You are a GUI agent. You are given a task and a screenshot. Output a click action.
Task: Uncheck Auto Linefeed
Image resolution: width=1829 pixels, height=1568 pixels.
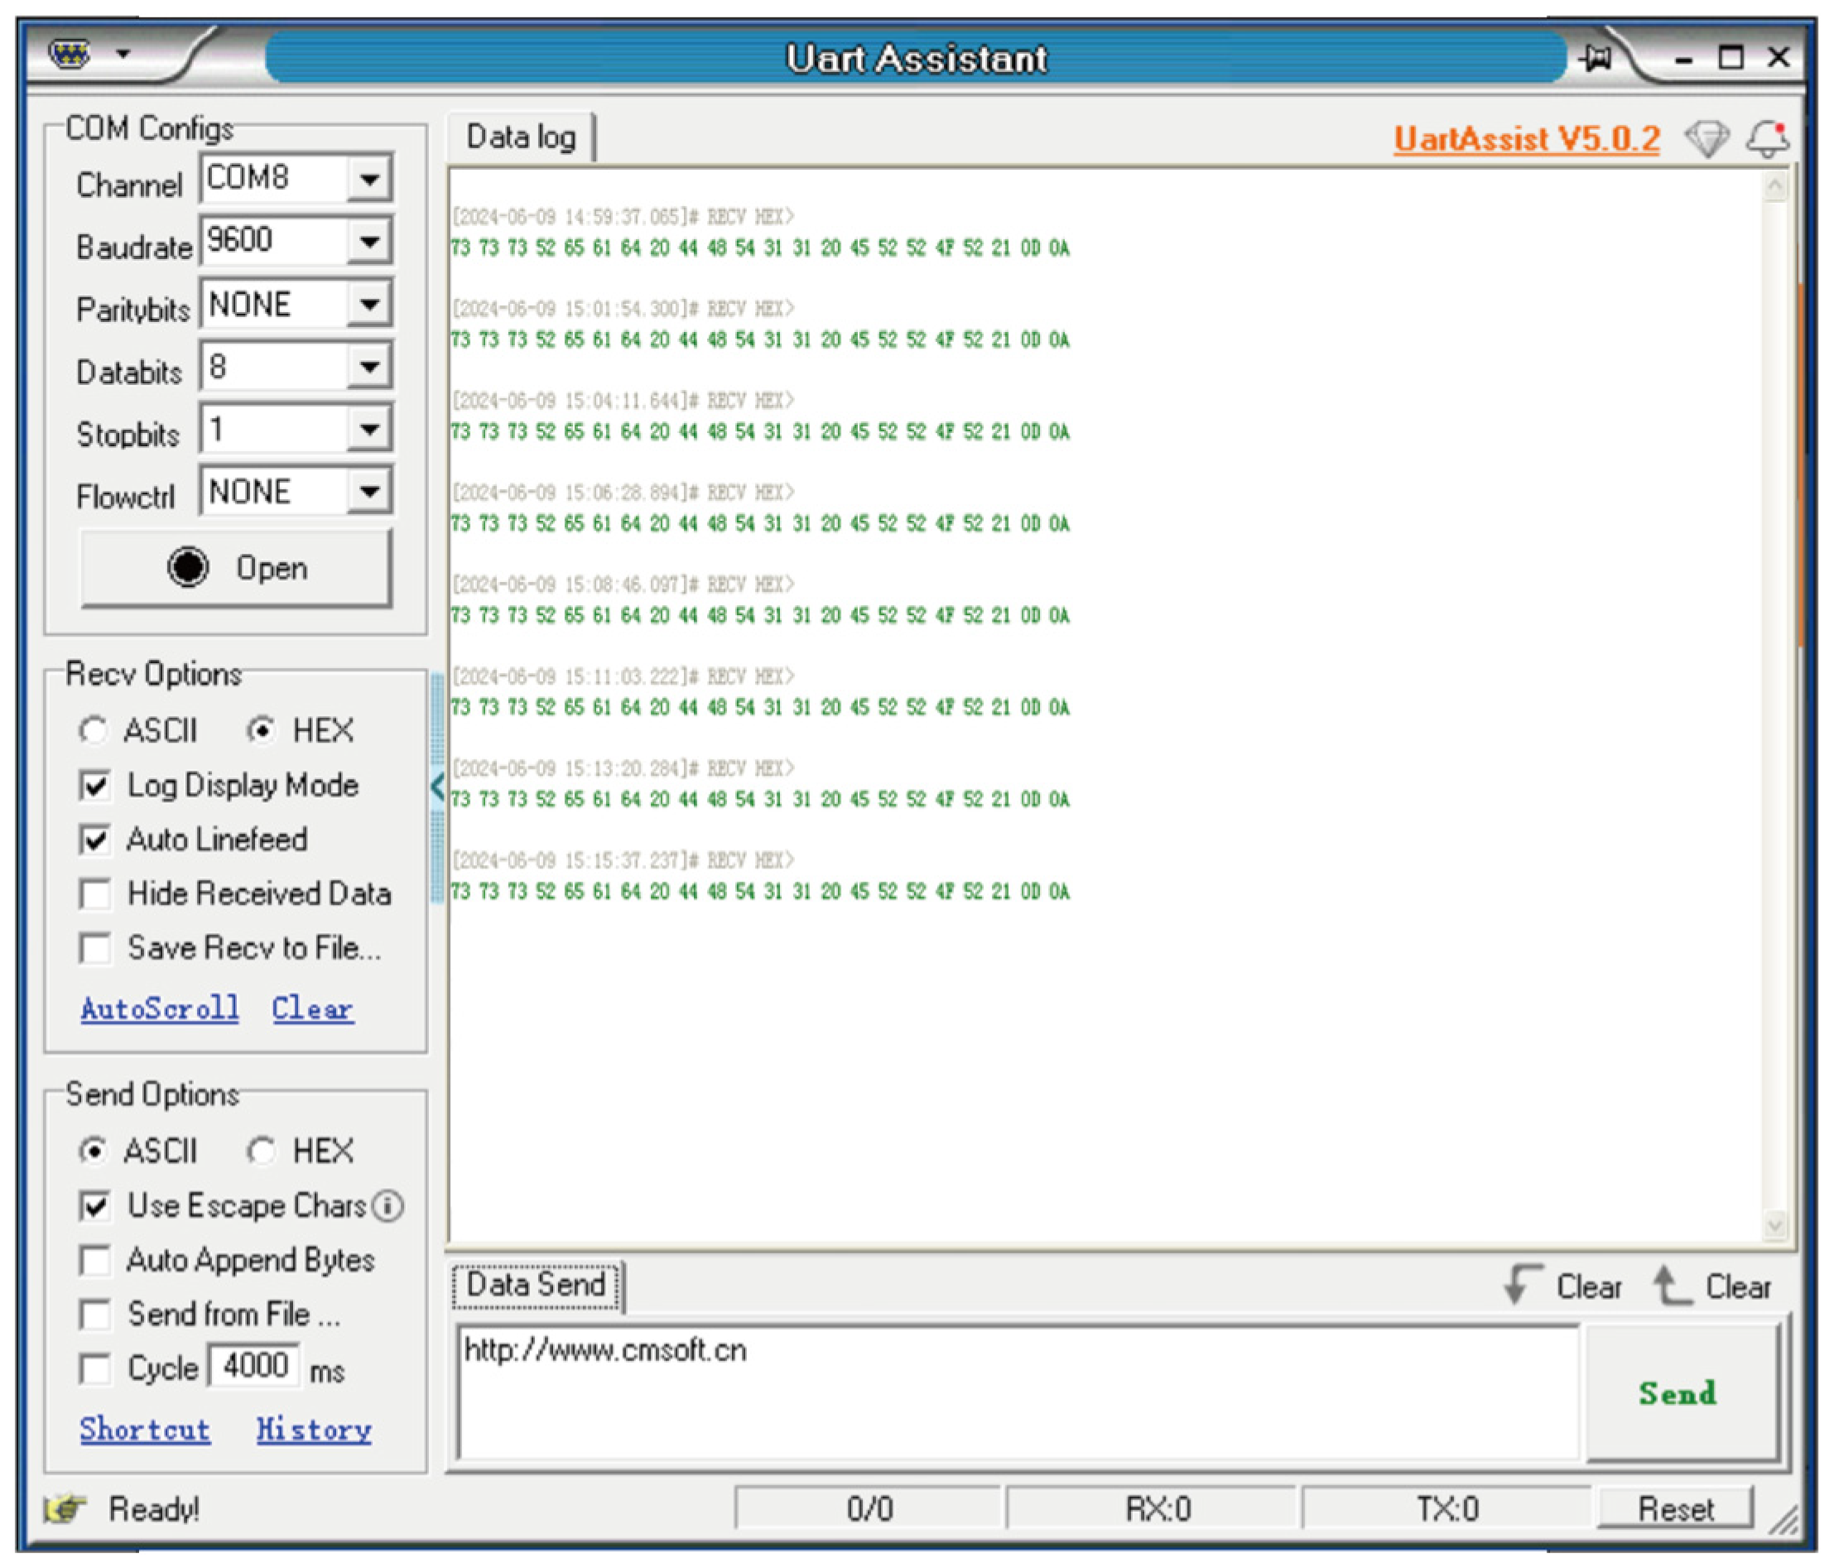[x=95, y=839]
